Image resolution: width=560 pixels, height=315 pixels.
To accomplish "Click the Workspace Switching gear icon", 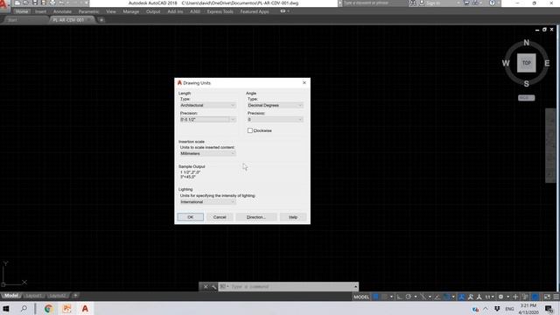I will click(500, 297).
